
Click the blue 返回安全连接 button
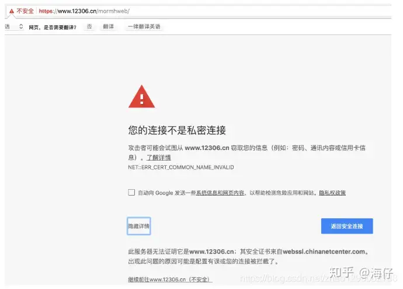pyautogui.click(x=347, y=226)
